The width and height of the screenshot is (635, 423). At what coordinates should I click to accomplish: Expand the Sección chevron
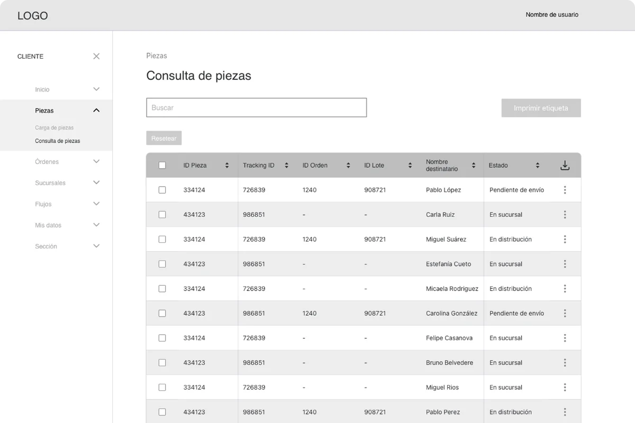[x=96, y=246]
